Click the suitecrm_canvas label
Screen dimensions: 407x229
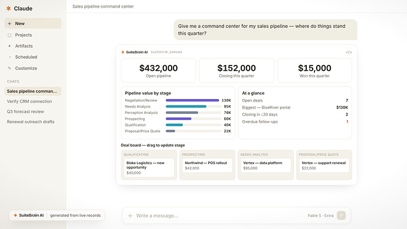pyautogui.click(x=166, y=52)
